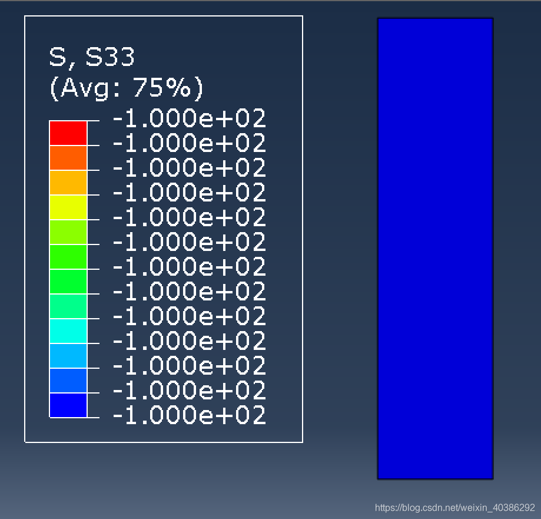Select the dark orange legend swatch
This screenshot has height=519, width=541.
(x=68, y=158)
